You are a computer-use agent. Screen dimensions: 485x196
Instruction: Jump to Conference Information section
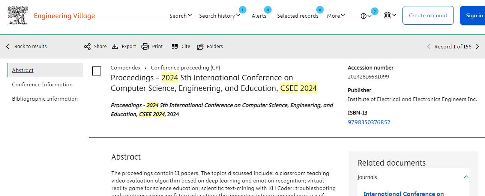pyautogui.click(x=42, y=84)
